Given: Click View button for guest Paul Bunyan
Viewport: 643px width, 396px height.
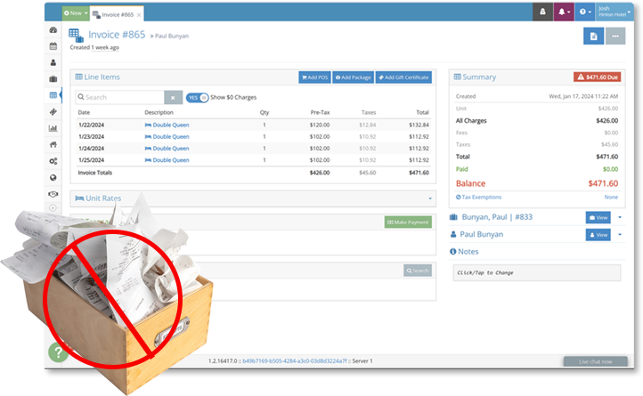Looking at the screenshot, I should (598, 235).
